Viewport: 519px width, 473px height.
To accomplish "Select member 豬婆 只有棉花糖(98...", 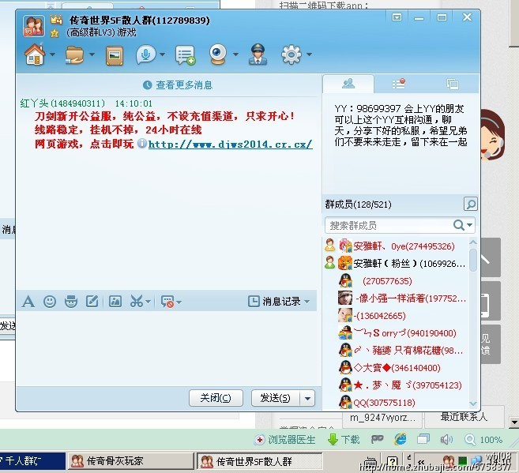I will (396, 351).
